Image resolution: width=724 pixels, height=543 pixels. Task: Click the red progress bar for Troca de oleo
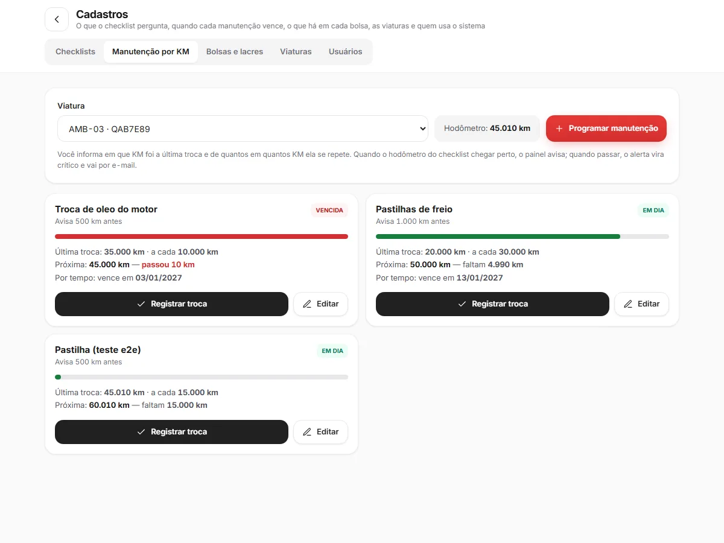pos(202,237)
